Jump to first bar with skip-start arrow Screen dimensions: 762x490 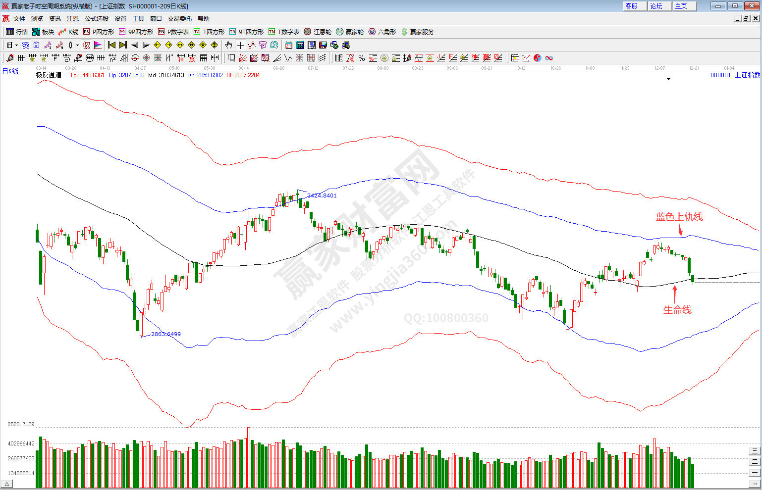pyautogui.click(x=111, y=45)
